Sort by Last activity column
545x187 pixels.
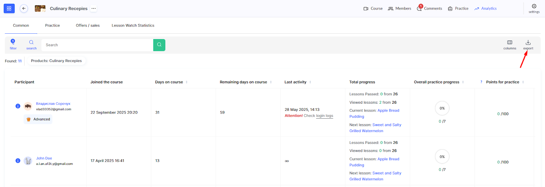pos(310,82)
